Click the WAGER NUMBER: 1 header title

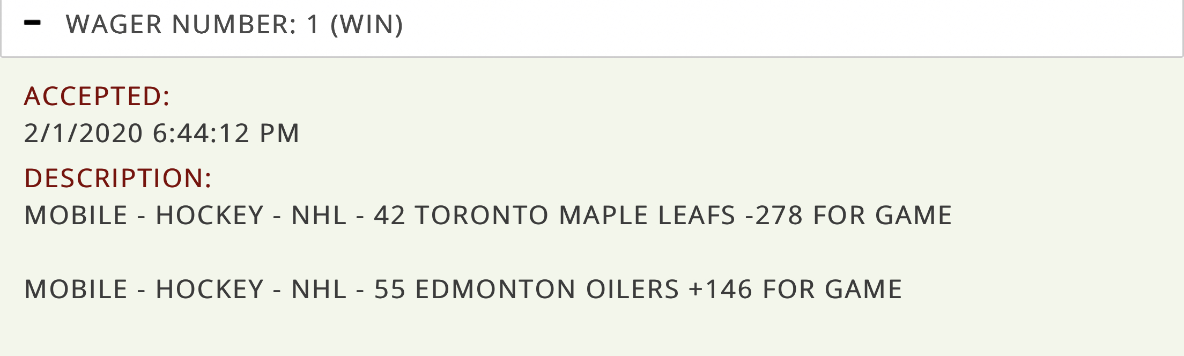[193, 25]
